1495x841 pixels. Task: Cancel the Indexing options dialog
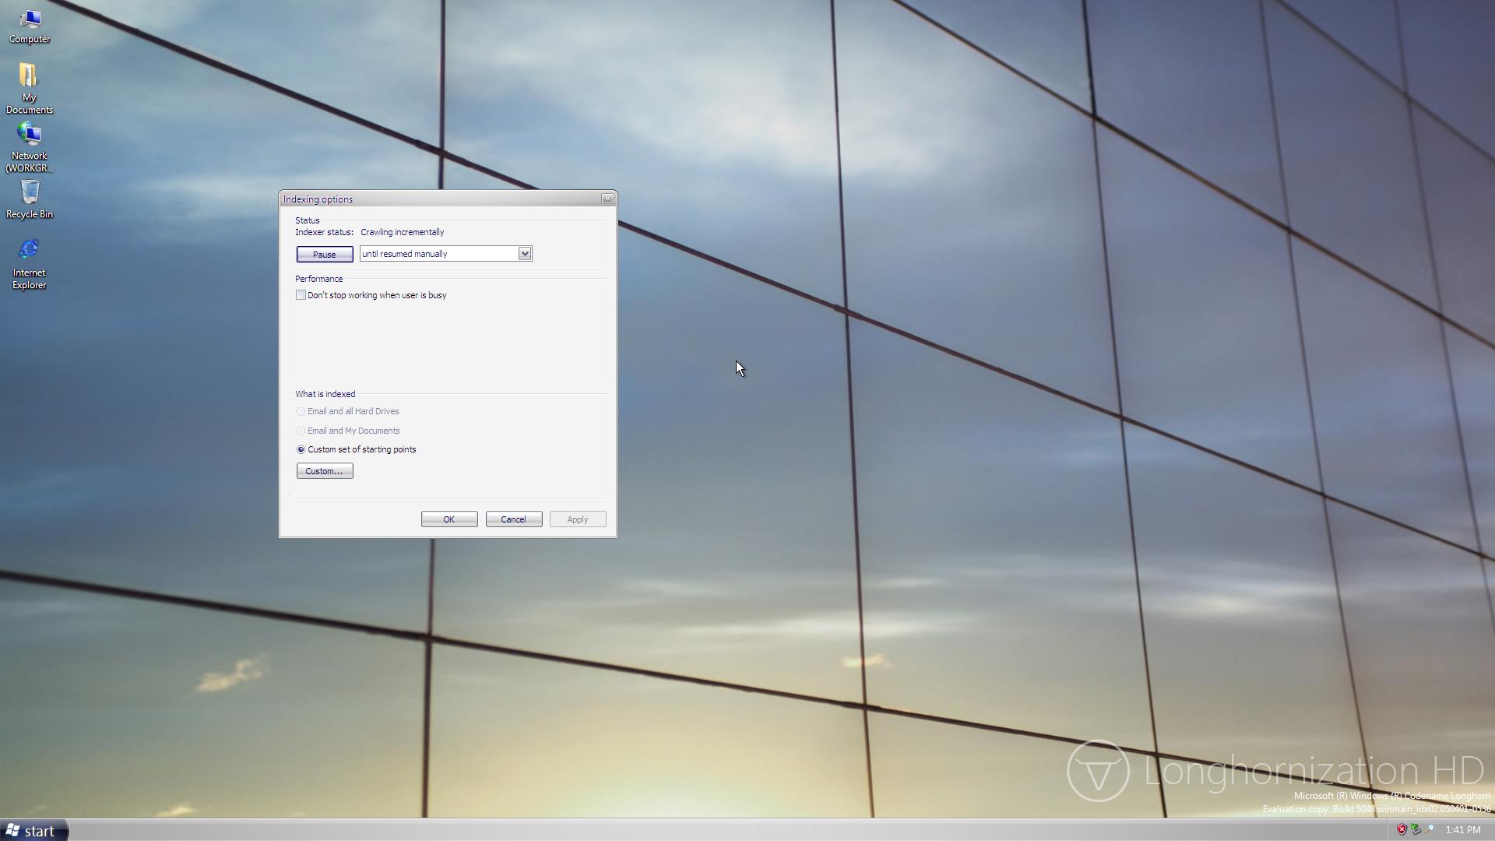[513, 519]
